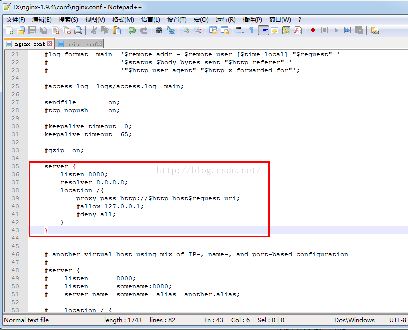Open the 格式(M) menu
The height and width of the screenshot is (330, 408).
point(123,20)
